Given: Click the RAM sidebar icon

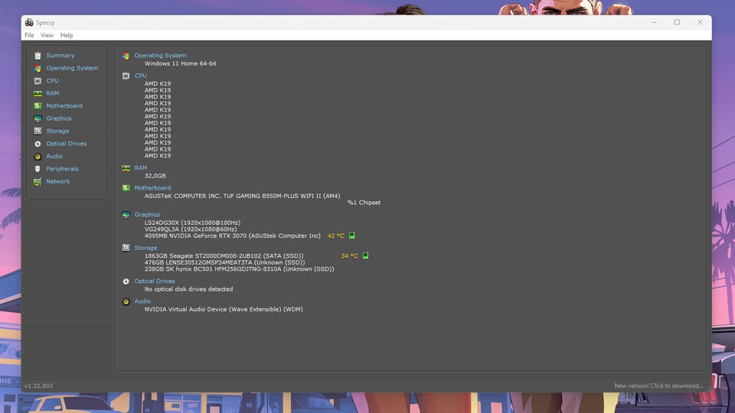Looking at the screenshot, I should point(38,93).
